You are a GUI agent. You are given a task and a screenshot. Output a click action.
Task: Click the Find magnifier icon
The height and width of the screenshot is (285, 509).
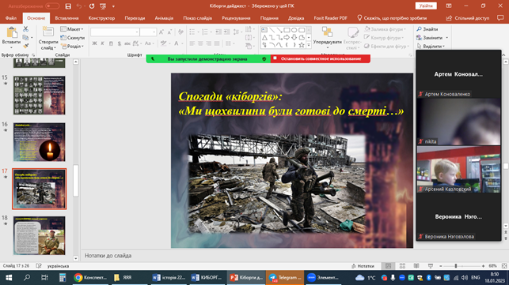pos(419,29)
